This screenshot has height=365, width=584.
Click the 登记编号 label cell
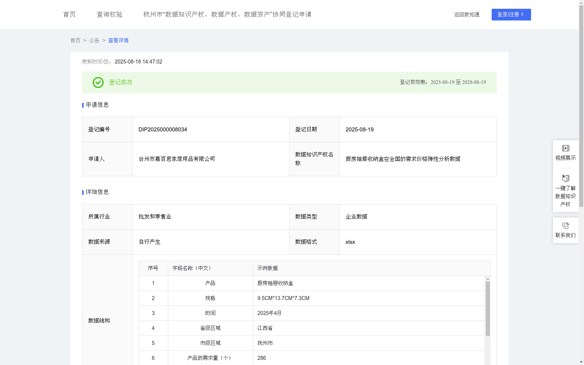point(107,130)
